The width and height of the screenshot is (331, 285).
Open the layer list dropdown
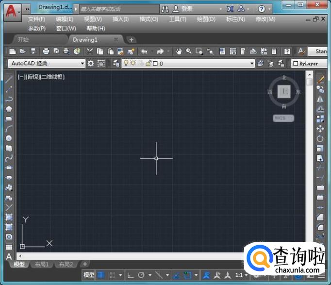point(252,63)
